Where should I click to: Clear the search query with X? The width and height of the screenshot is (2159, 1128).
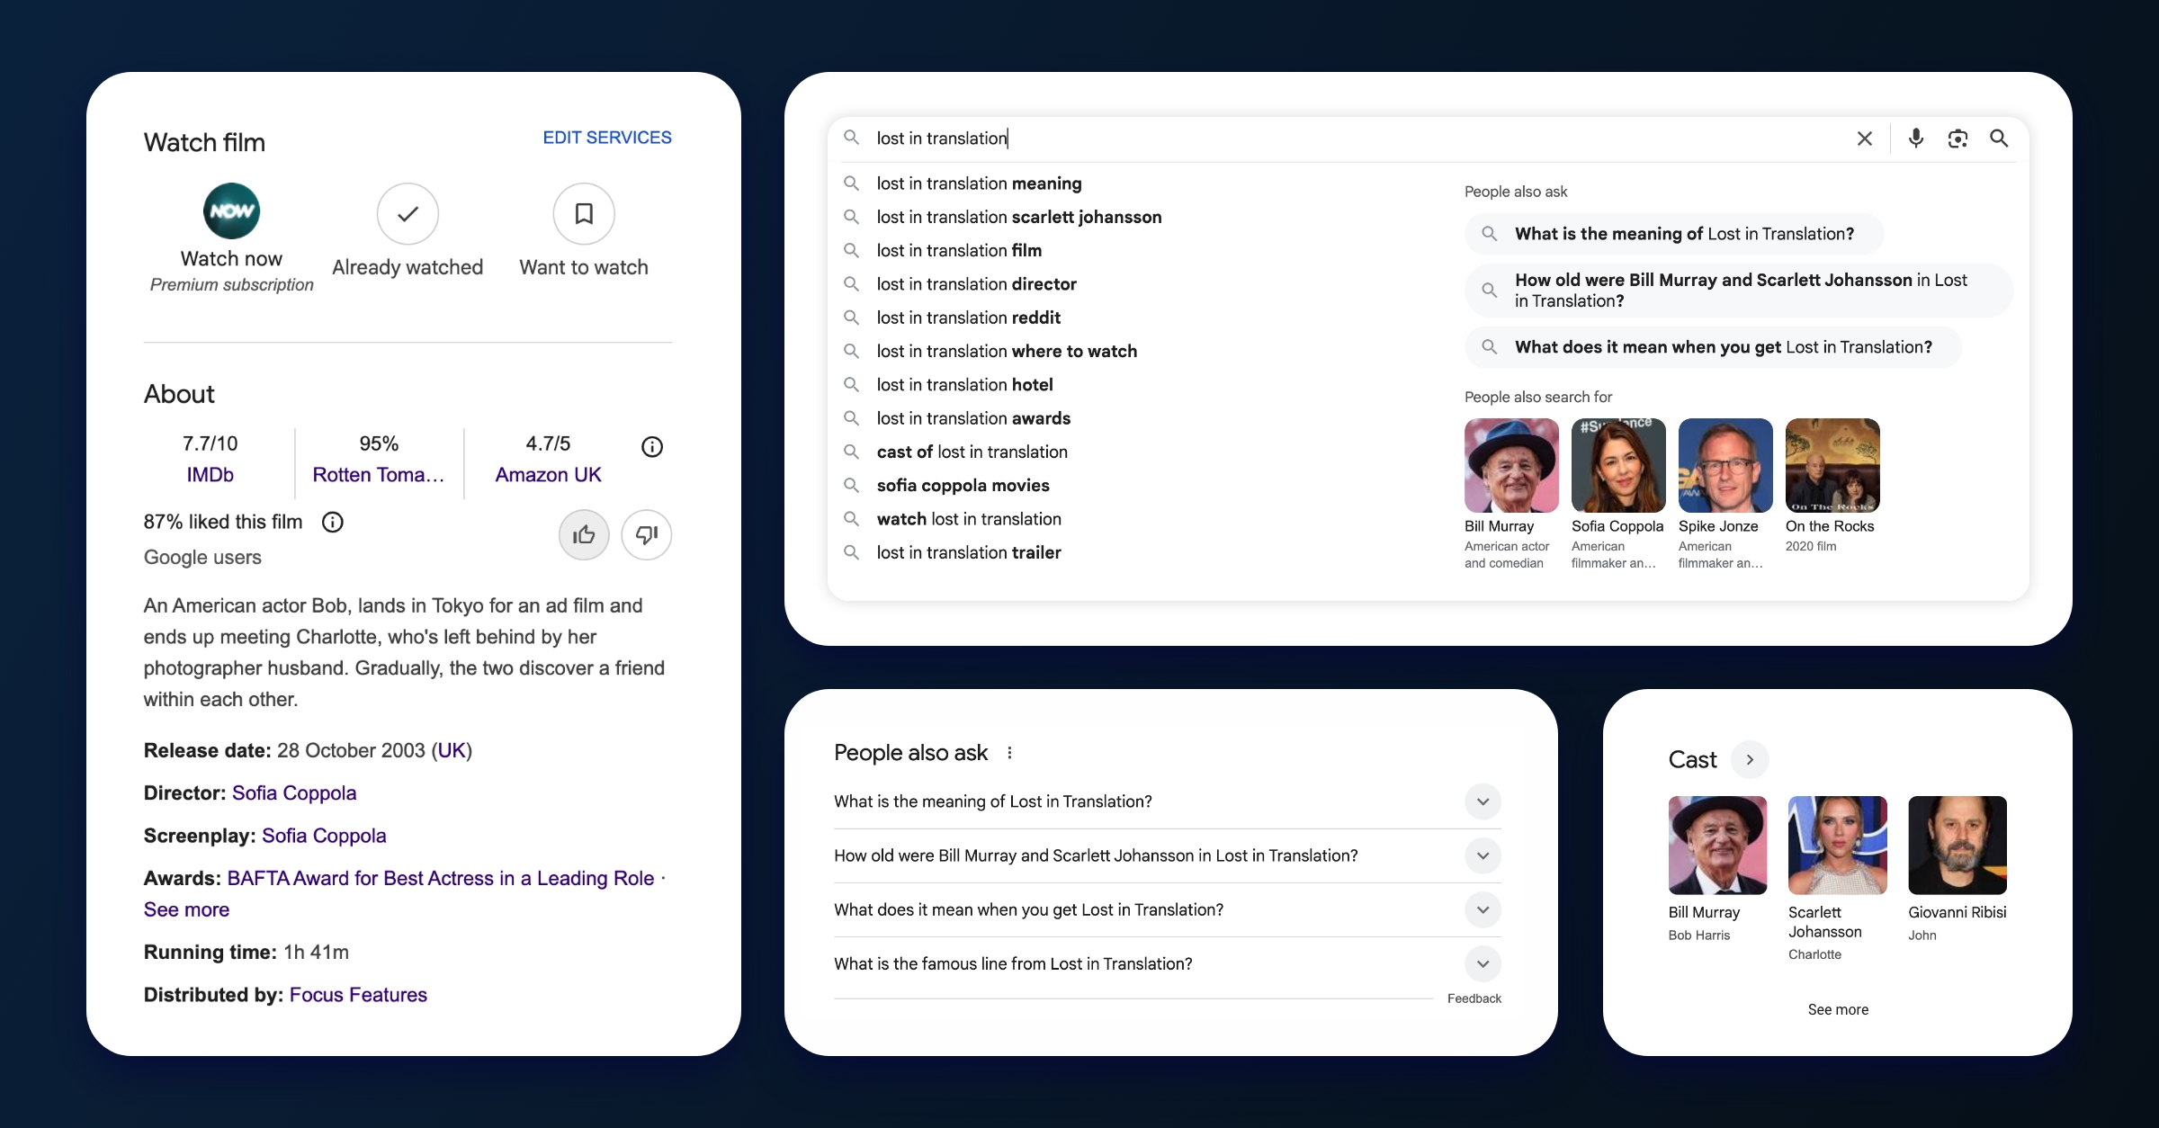click(x=1865, y=139)
